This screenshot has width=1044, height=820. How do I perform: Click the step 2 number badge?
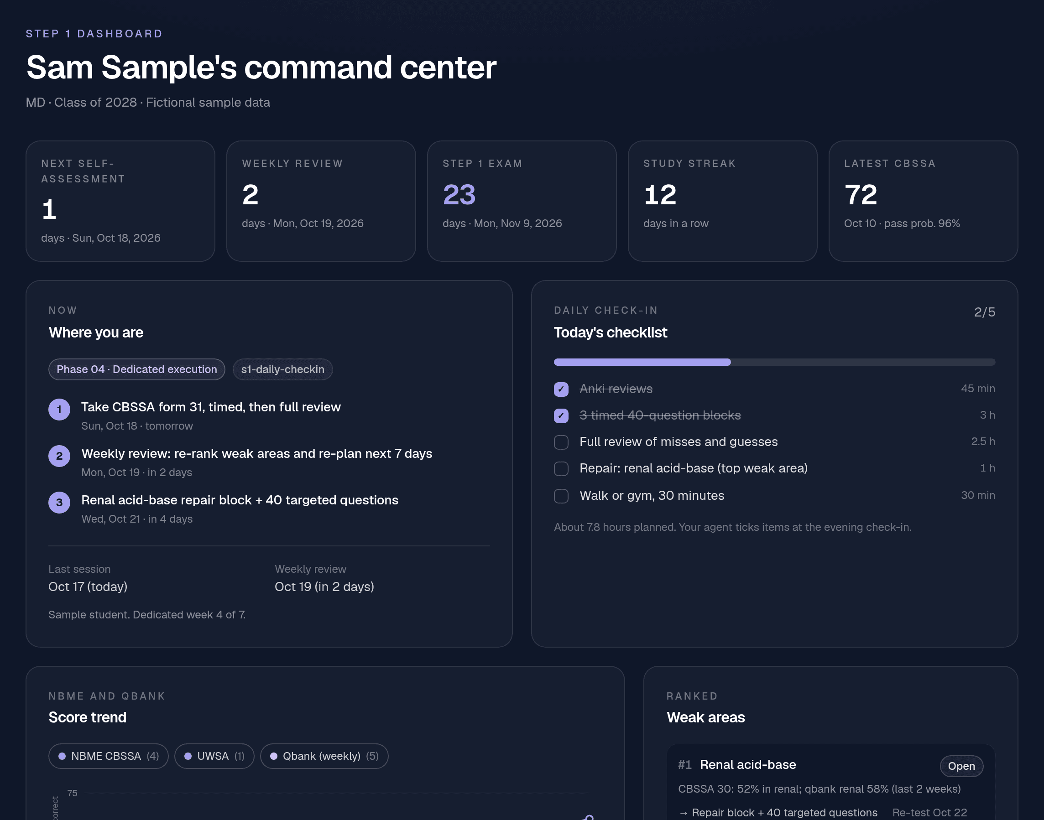point(59,456)
